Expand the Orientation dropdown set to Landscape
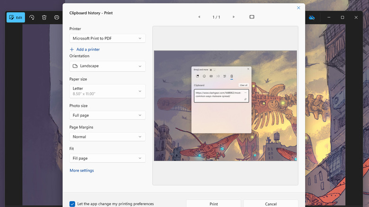Viewport: 369px width, 207px height. tap(107, 66)
